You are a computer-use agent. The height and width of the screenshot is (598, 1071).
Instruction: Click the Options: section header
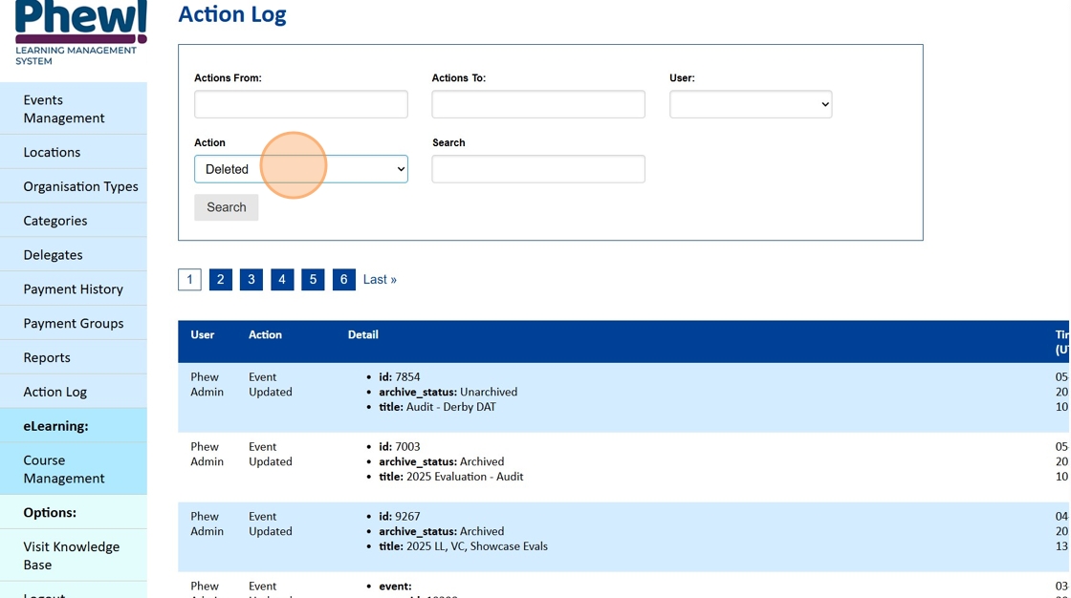click(50, 512)
